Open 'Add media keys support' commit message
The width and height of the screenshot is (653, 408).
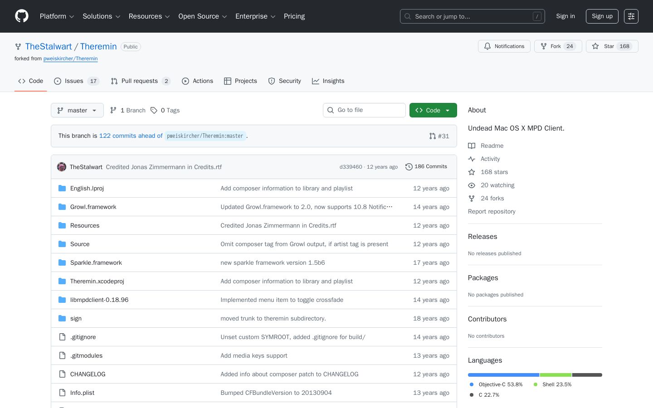[x=254, y=355]
